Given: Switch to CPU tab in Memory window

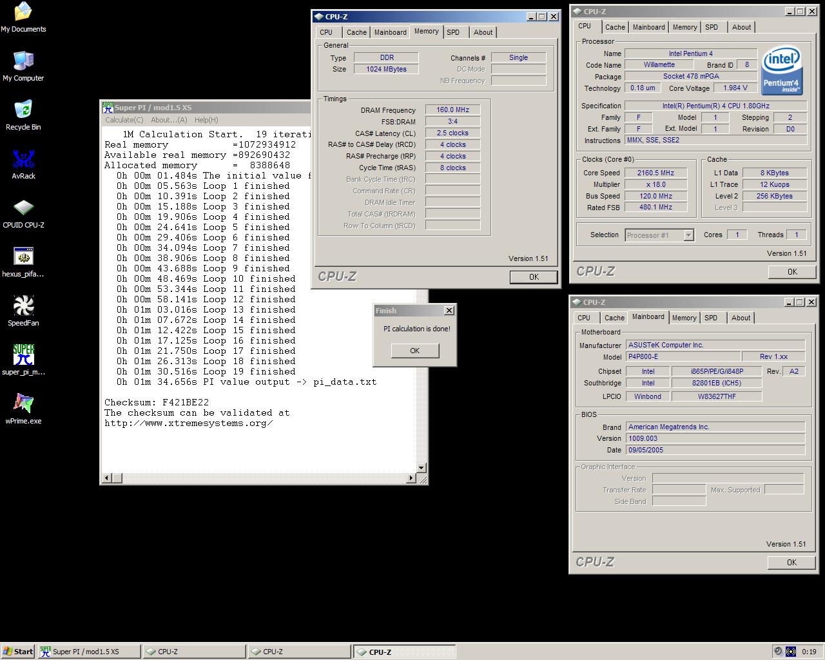Looking at the screenshot, I should pos(327,32).
